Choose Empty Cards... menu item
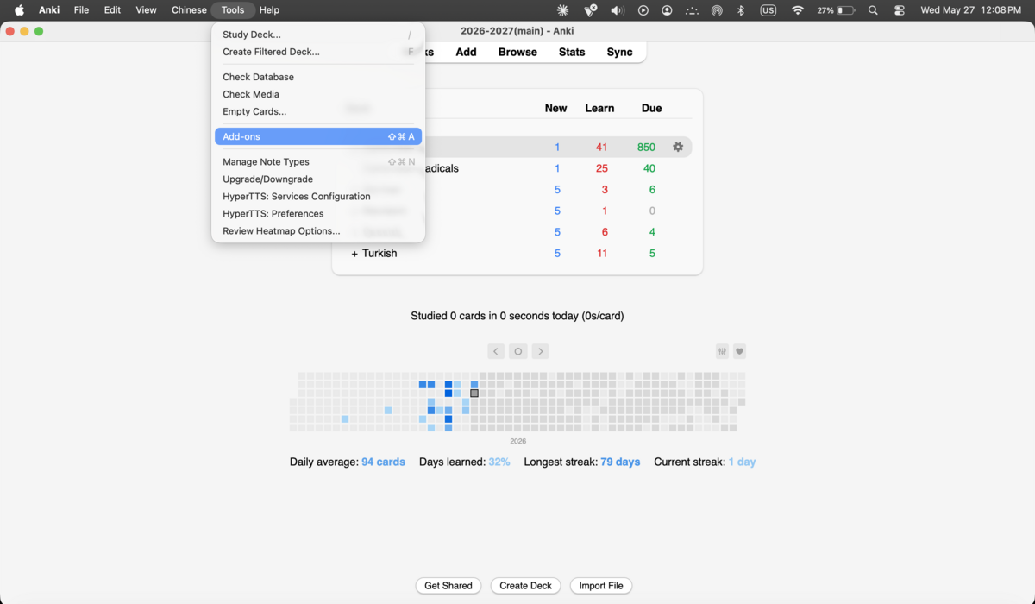This screenshot has height=604, width=1035. click(317, 111)
